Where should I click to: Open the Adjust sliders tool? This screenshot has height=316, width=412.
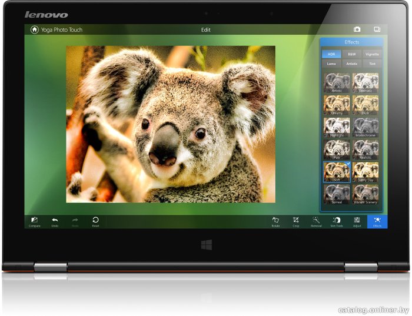(x=357, y=221)
